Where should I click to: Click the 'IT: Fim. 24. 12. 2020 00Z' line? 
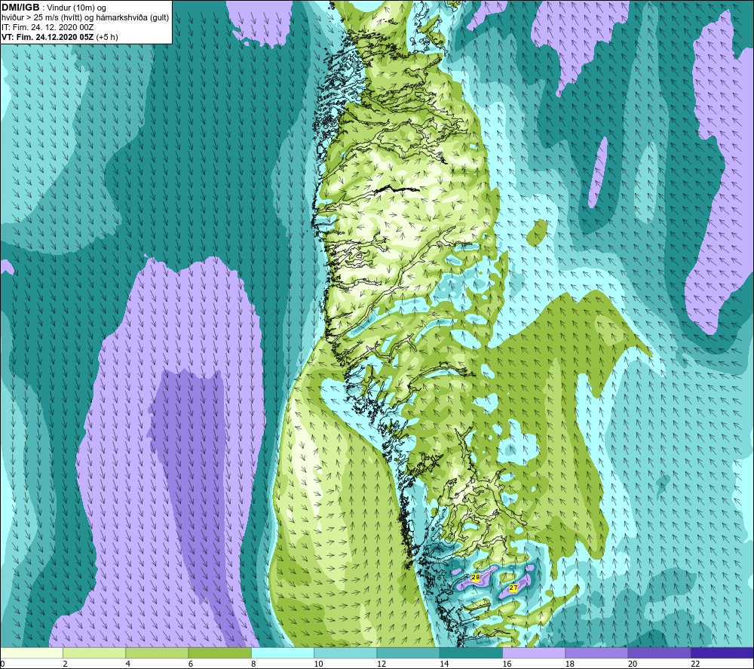coord(48,27)
